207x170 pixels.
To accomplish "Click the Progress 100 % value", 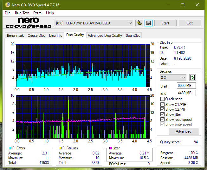I will (x=193, y=153).
